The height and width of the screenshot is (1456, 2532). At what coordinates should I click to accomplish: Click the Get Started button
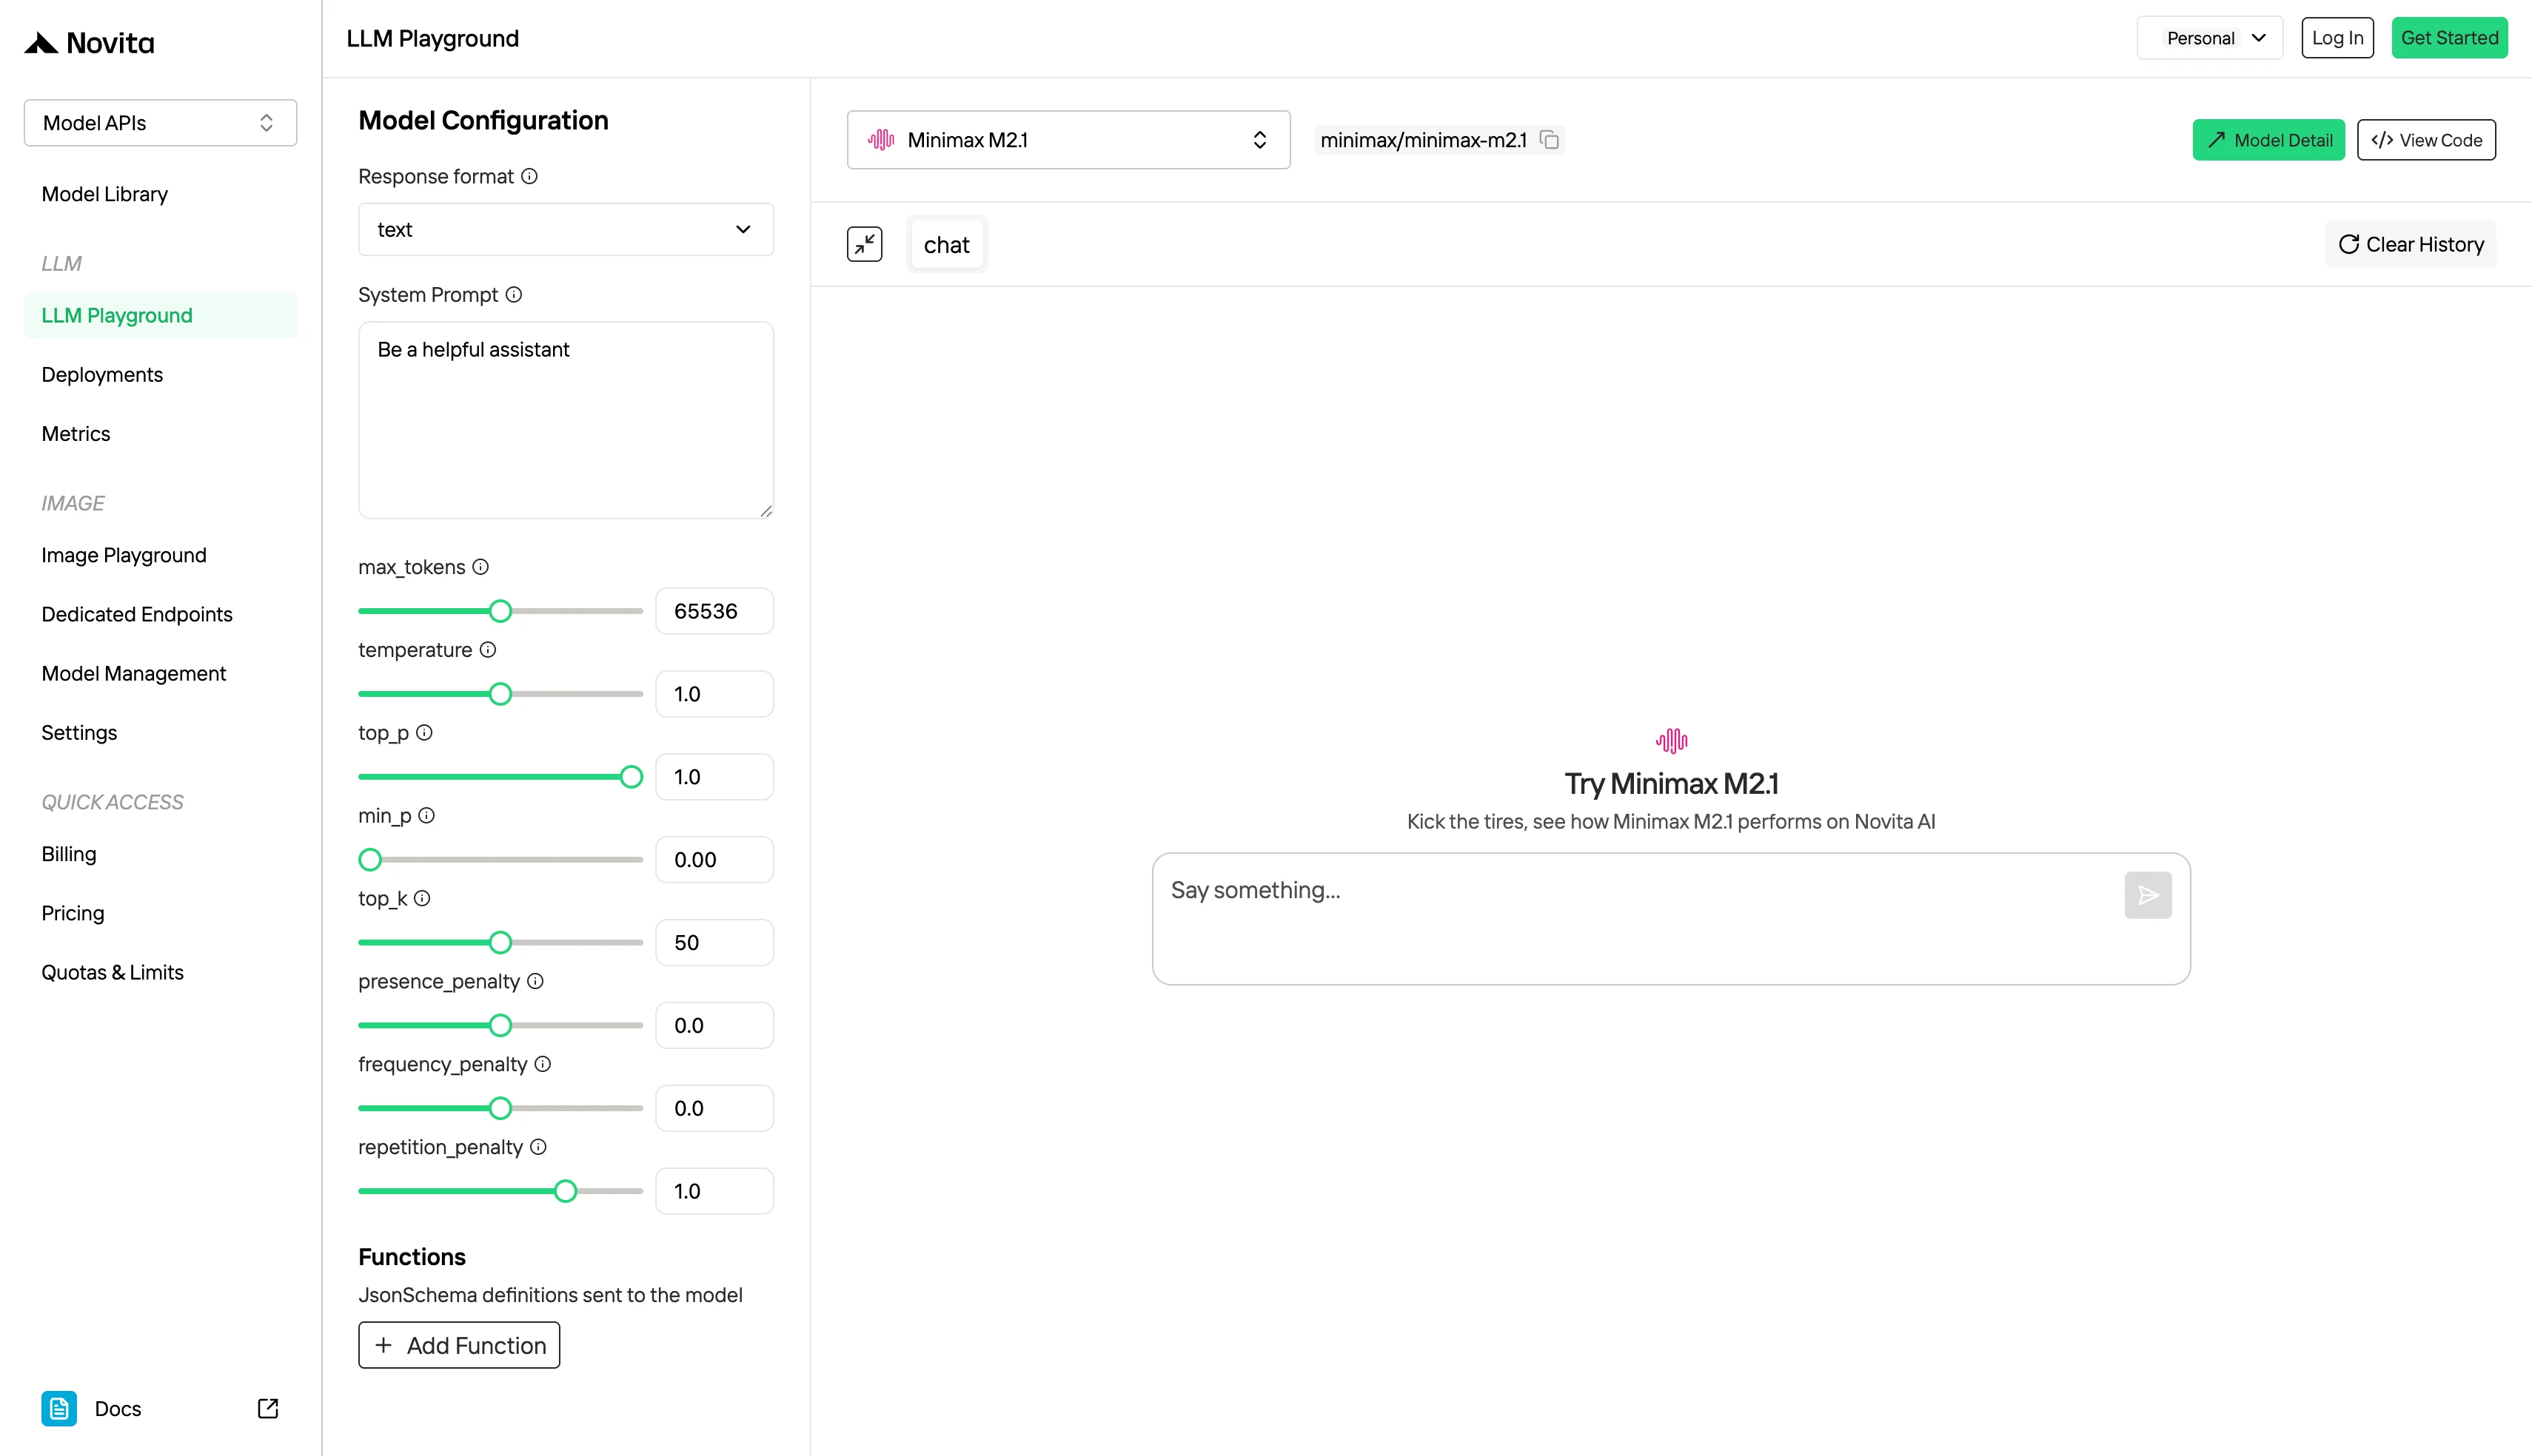2449,38
